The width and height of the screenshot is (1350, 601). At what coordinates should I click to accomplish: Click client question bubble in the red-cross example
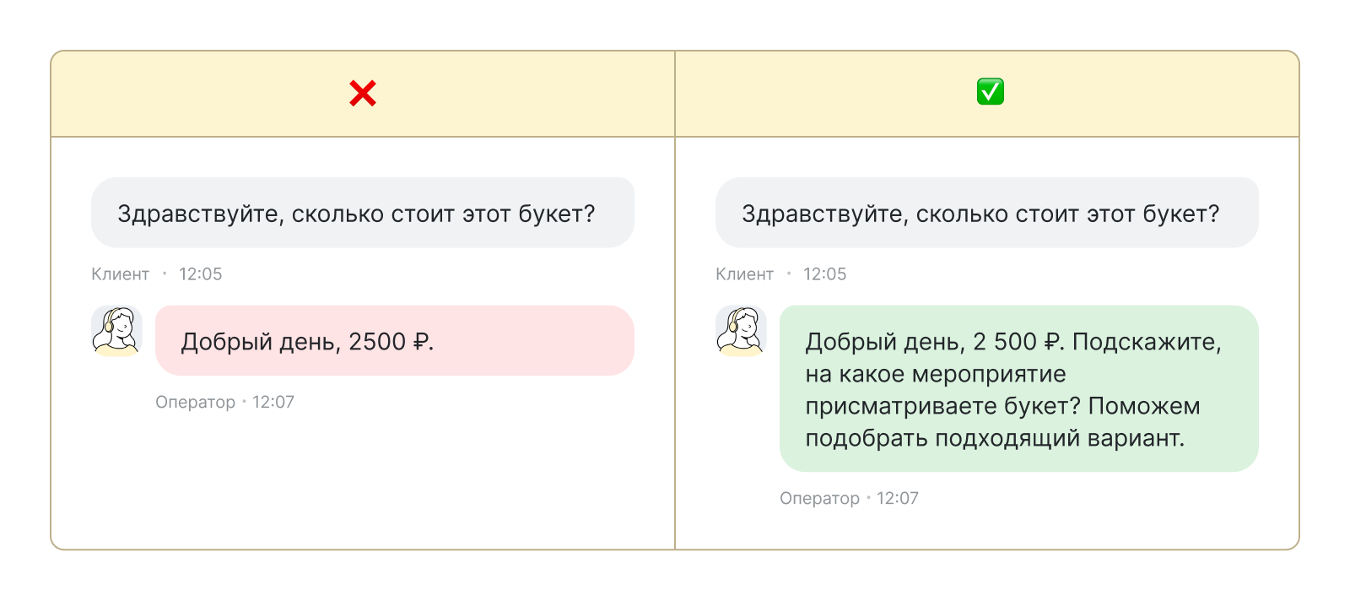(362, 213)
